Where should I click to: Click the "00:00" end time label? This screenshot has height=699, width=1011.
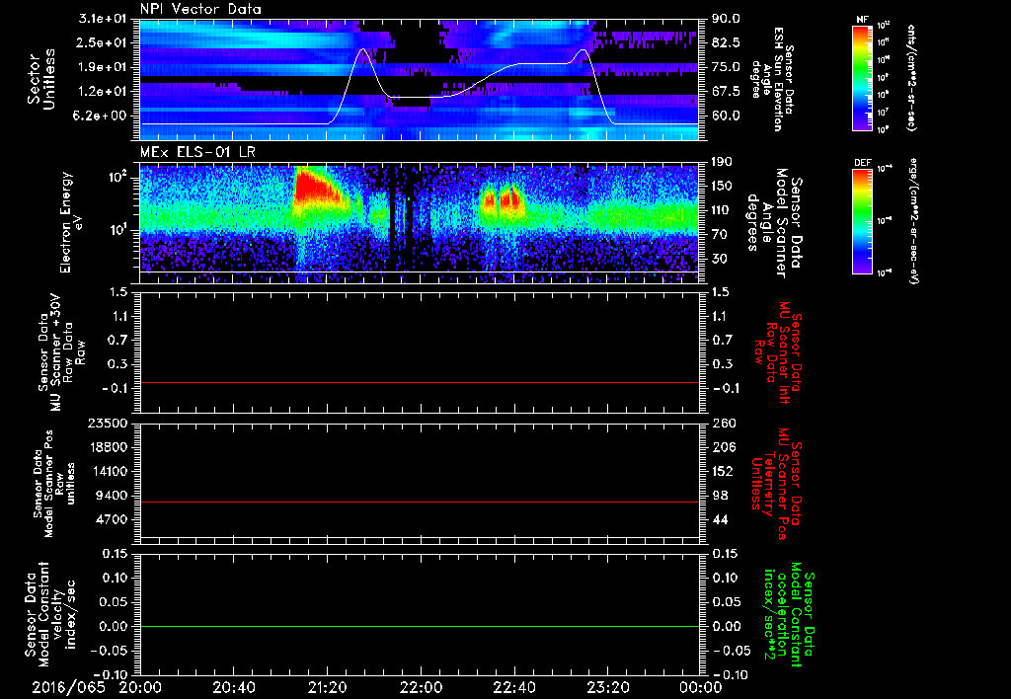[701, 687]
